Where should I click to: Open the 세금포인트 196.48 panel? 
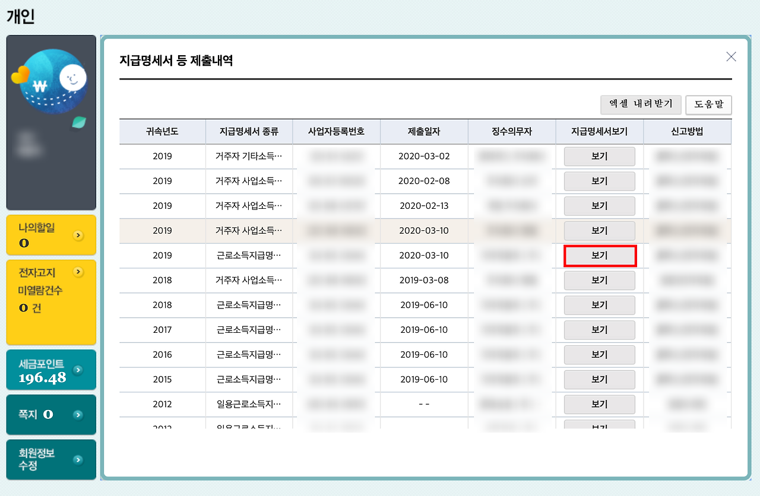[51, 370]
